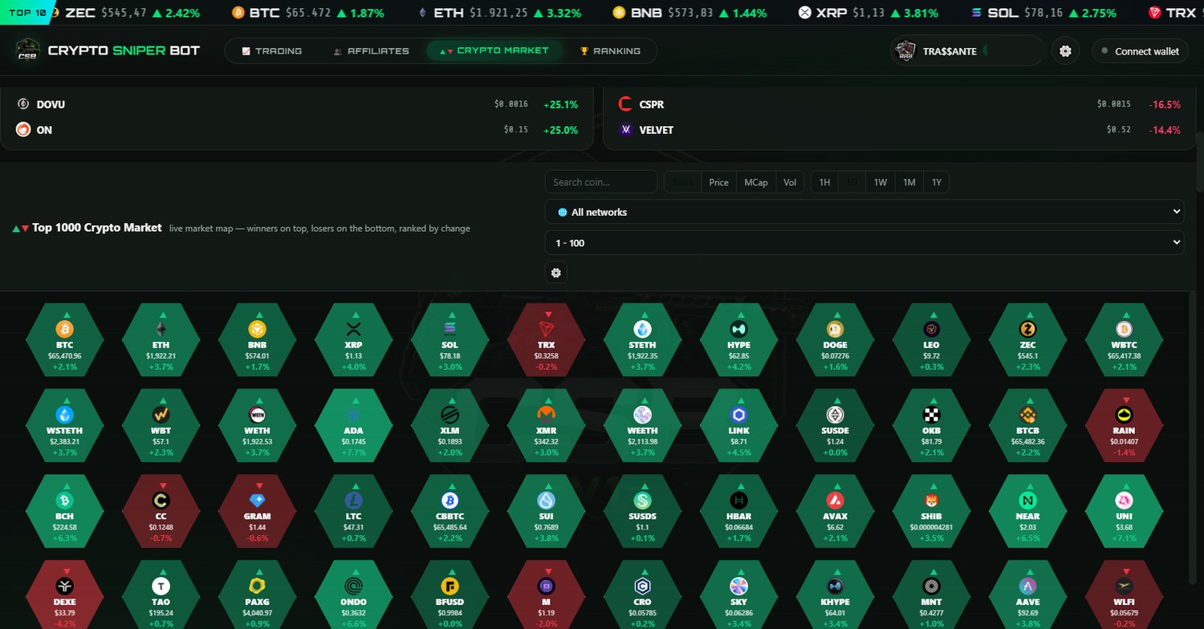
Task: Open the ADA hexagon tile
Action: tap(353, 426)
